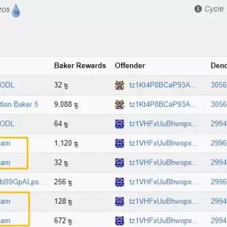Click the skull identicon in the 9,088 ꜩ row

(119, 105)
